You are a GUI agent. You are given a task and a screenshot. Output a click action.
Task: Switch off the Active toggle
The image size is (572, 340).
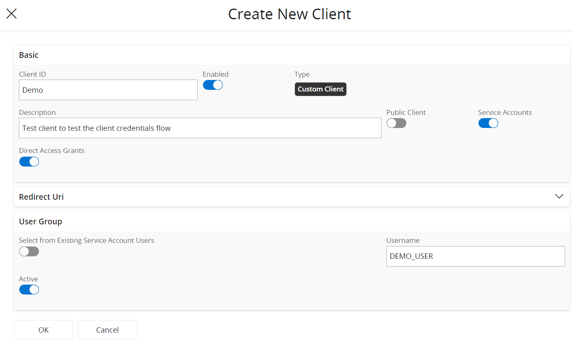[29, 290]
